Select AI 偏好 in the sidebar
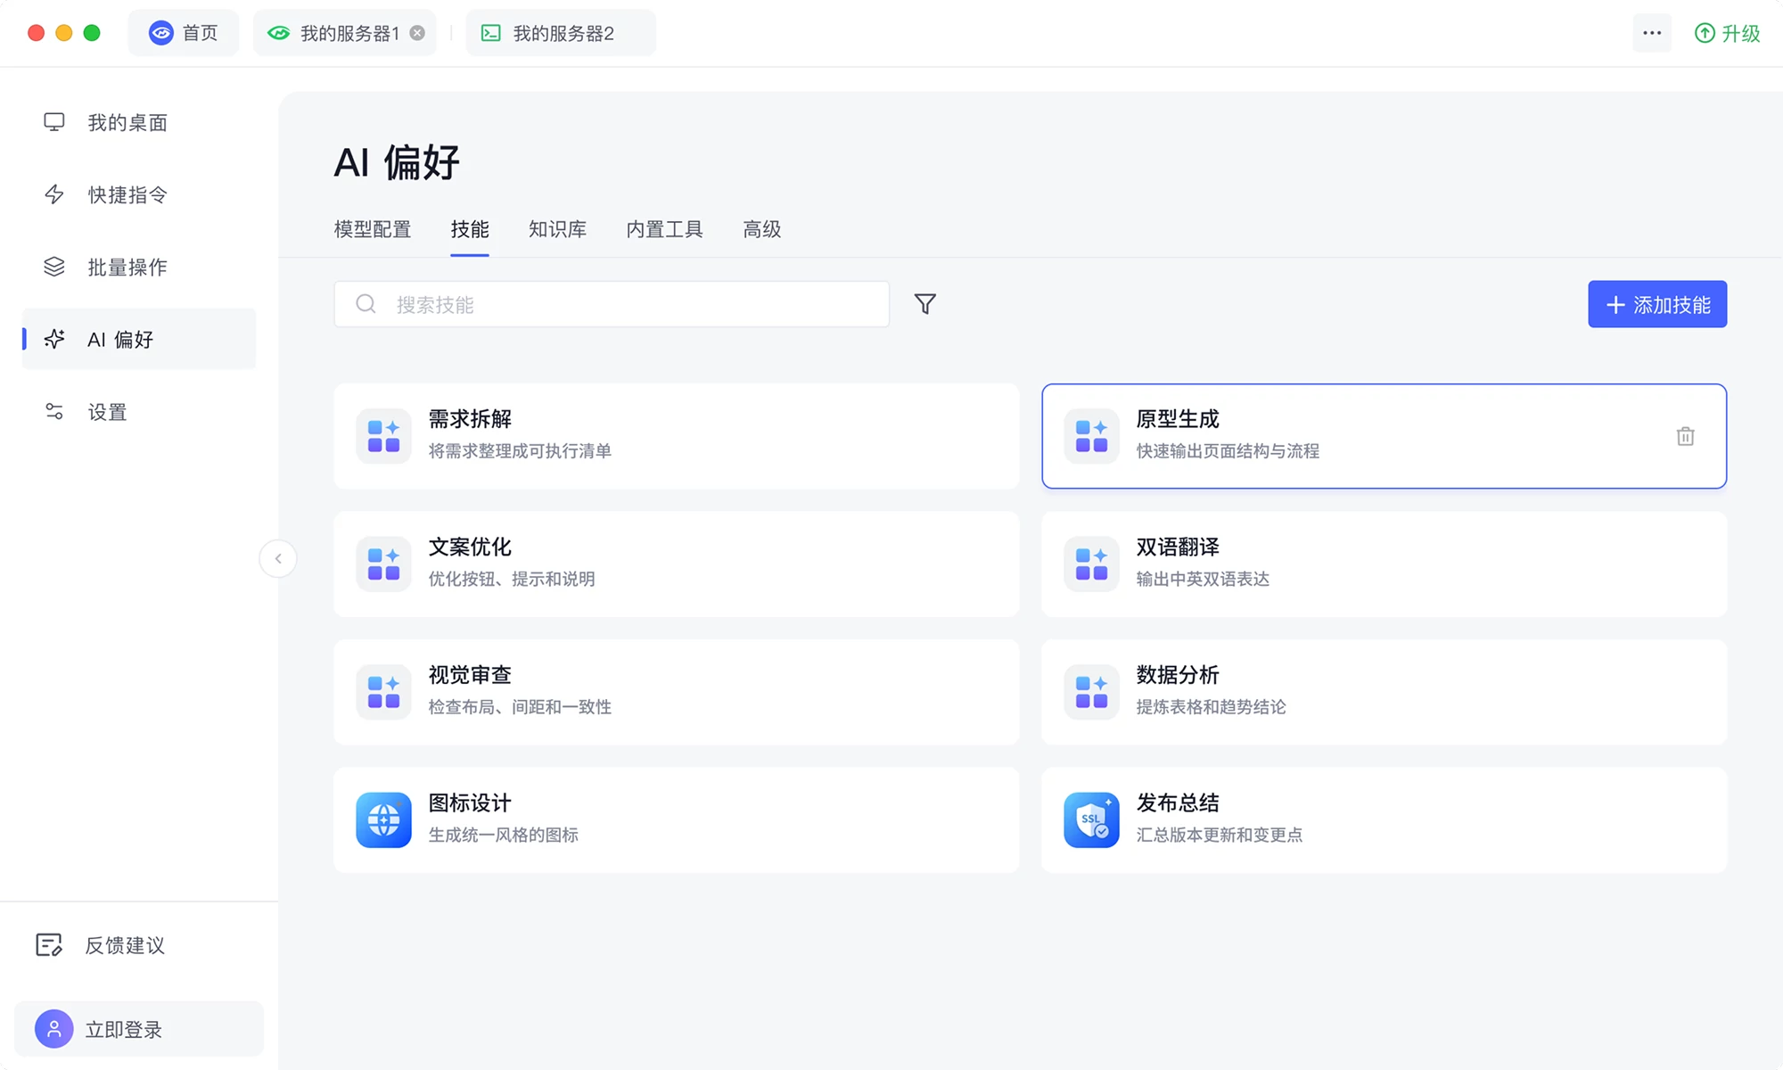This screenshot has height=1070, width=1783. pos(138,339)
